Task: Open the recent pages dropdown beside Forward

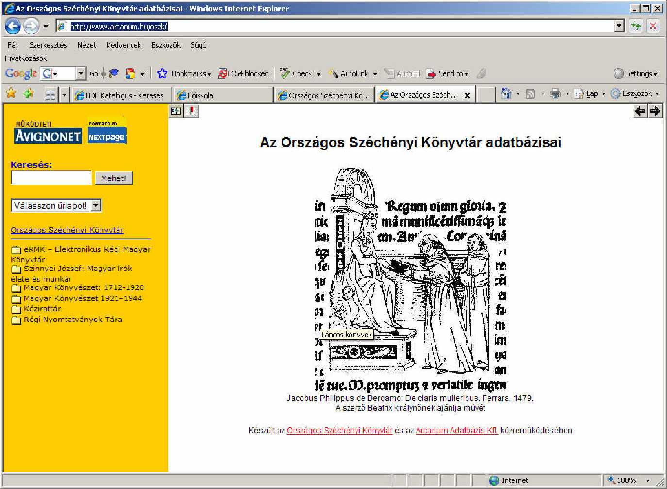Action: [46, 26]
